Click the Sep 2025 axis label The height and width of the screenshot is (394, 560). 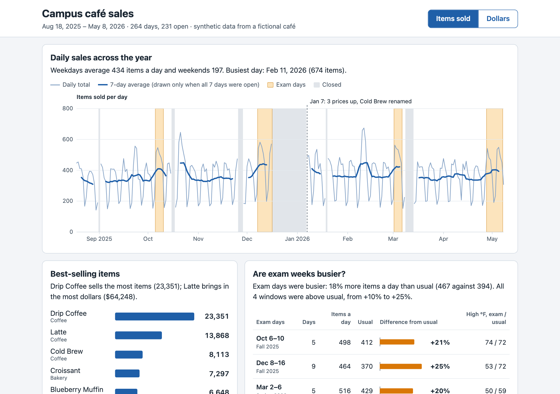pyautogui.click(x=99, y=239)
